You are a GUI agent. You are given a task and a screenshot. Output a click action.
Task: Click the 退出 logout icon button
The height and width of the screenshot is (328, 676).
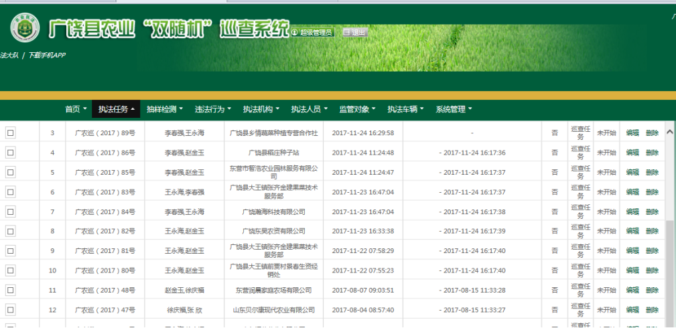pyautogui.click(x=346, y=32)
